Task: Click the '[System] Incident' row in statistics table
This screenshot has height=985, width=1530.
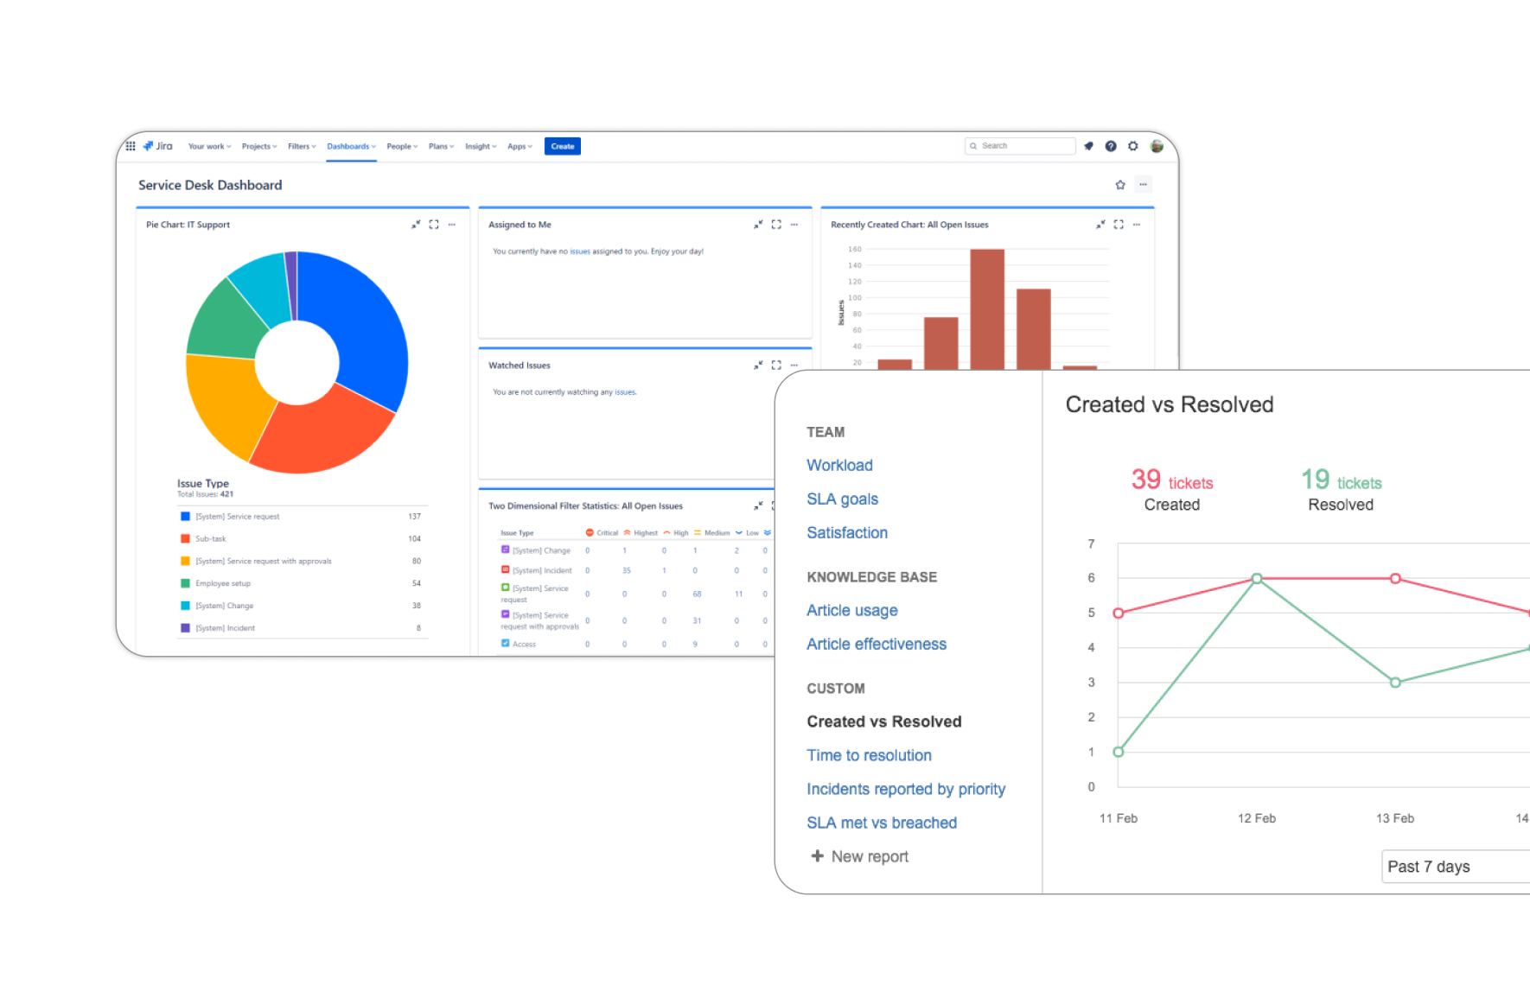Action: point(635,571)
